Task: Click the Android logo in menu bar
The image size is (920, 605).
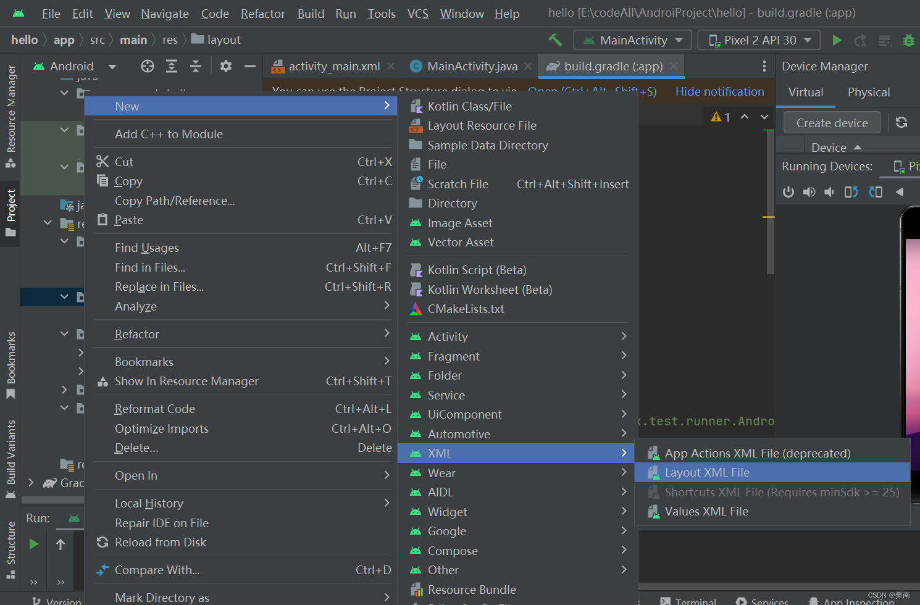Action: click(x=19, y=13)
